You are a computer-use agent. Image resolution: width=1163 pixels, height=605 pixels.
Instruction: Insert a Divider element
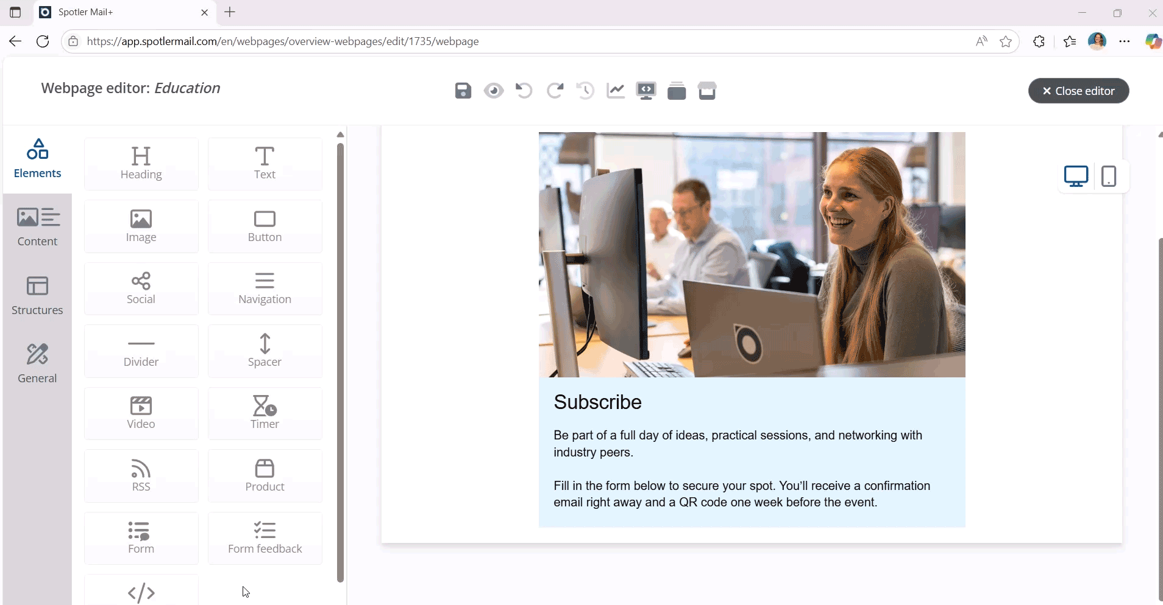tap(141, 351)
